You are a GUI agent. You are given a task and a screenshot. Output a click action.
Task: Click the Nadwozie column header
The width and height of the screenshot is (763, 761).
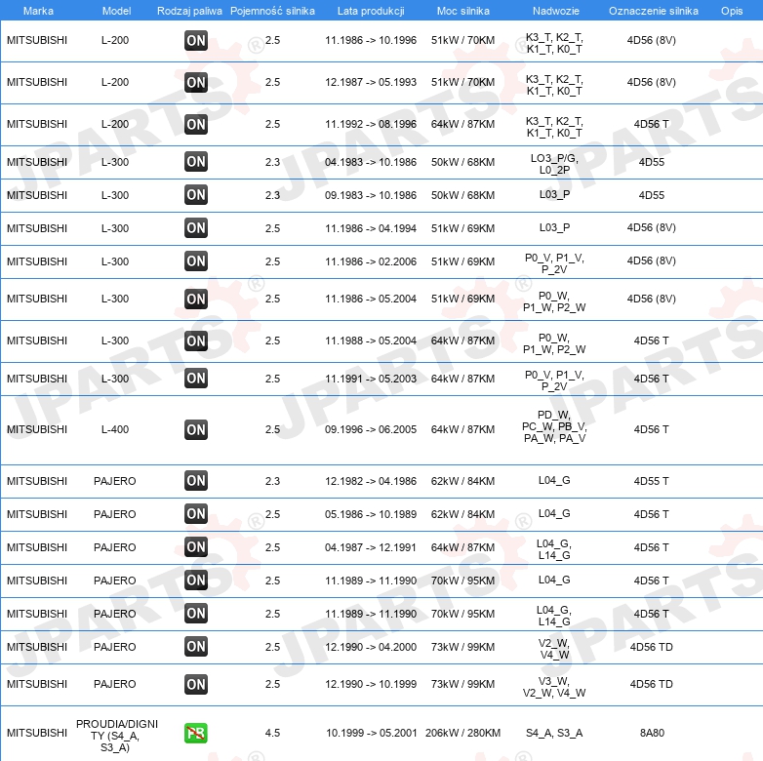pos(556,11)
